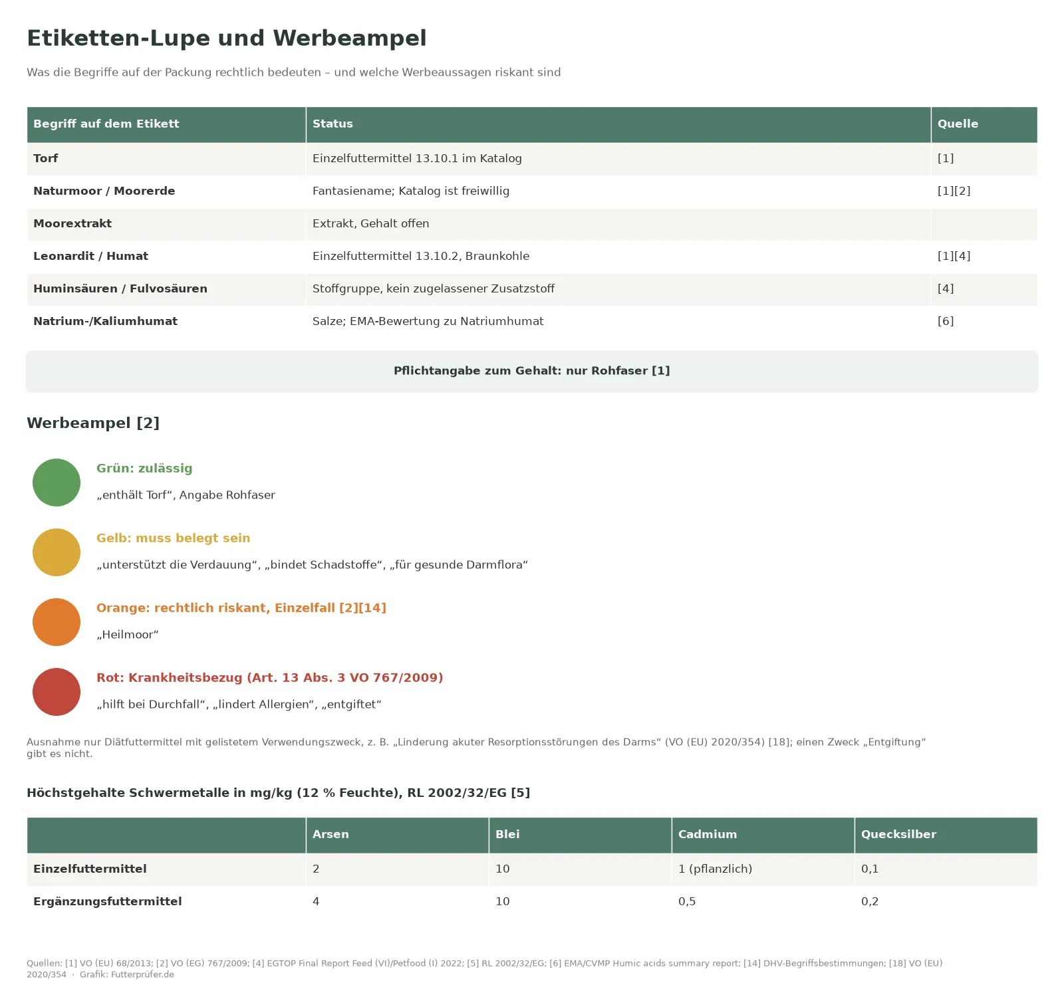Click the 'Grün: zulässig' label
This screenshot has width=1064, height=997.
[144, 468]
